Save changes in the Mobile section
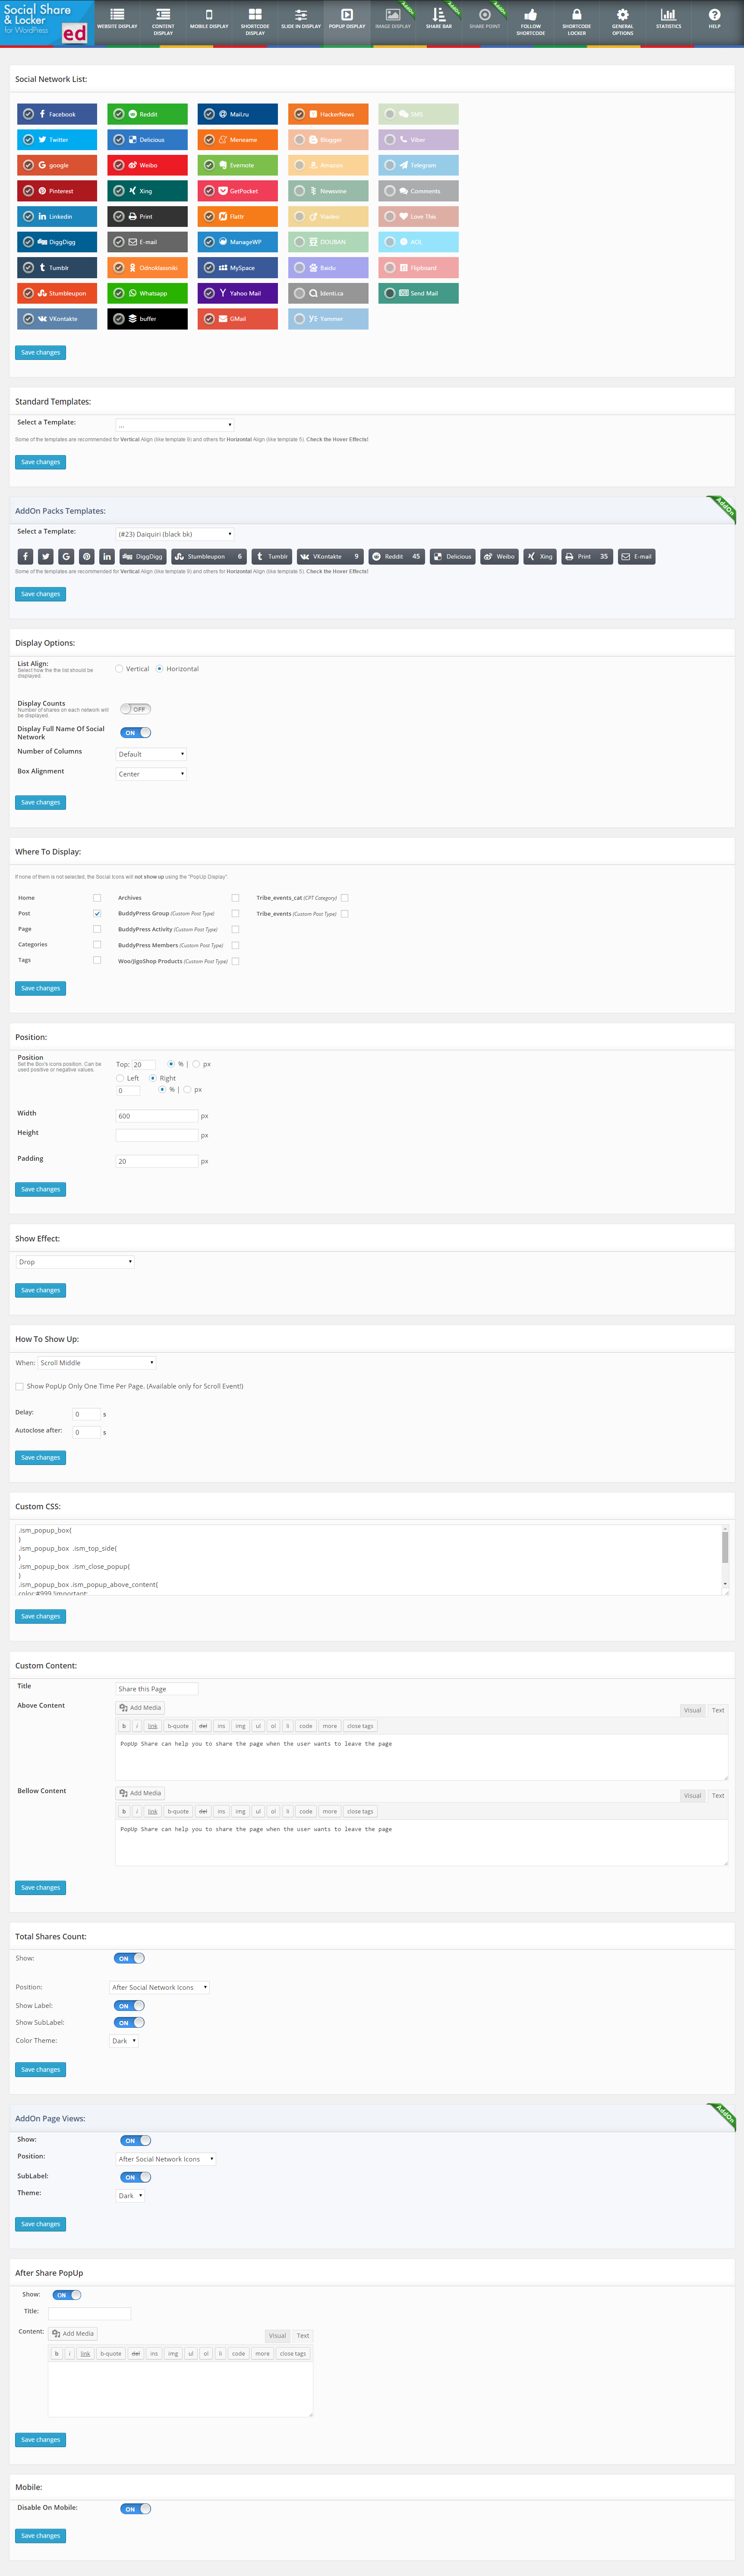The height and width of the screenshot is (2576, 744). pyautogui.click(x=41, y=2536)
